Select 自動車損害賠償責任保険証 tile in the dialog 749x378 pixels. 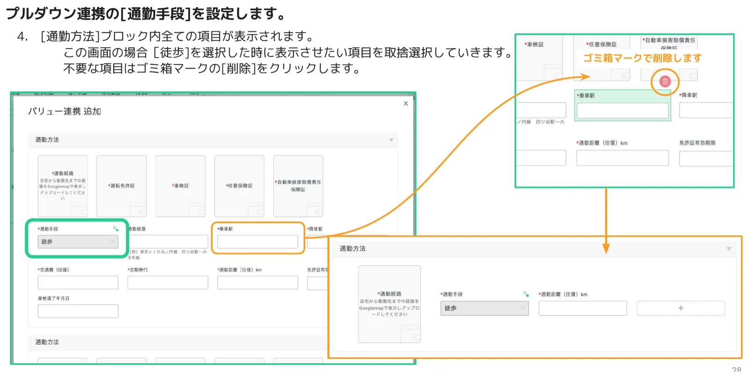click(x=298, y=186)
